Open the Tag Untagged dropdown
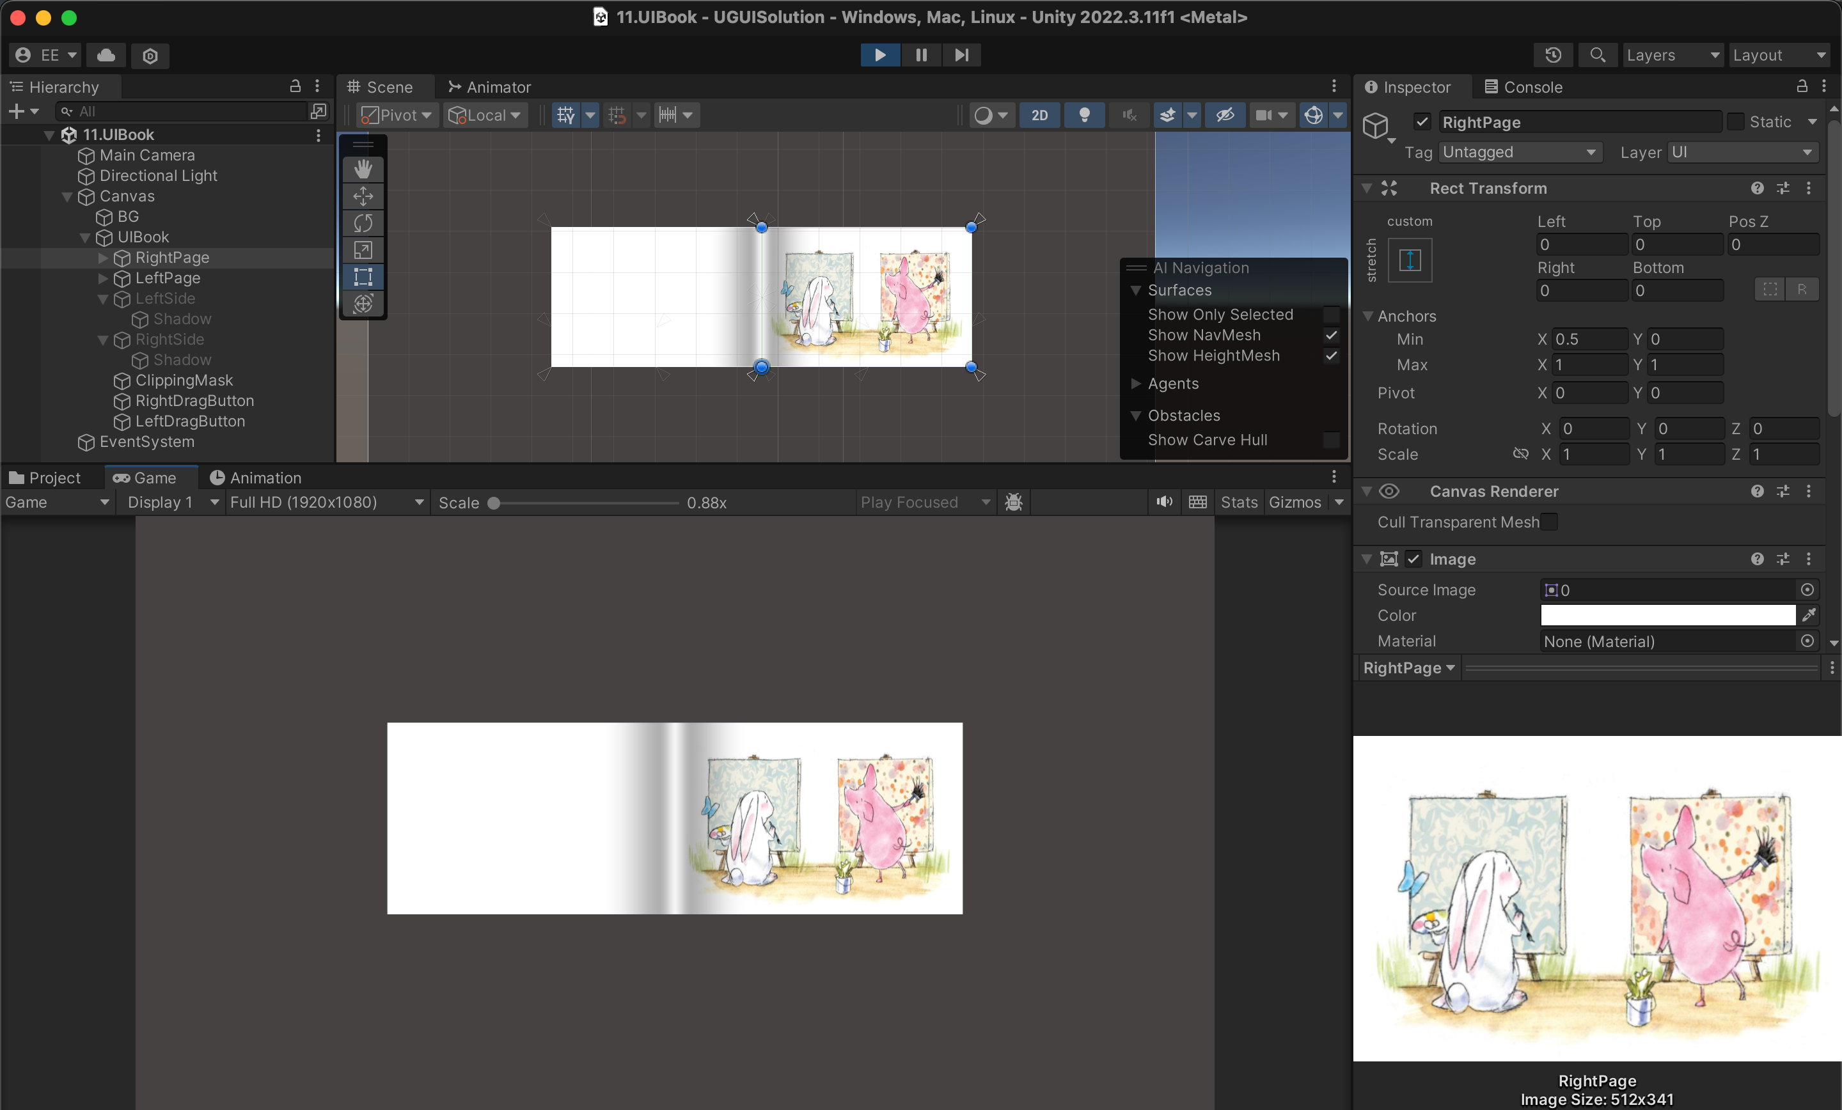This screenshot has width=1842, height=1110. point(1520,152)
